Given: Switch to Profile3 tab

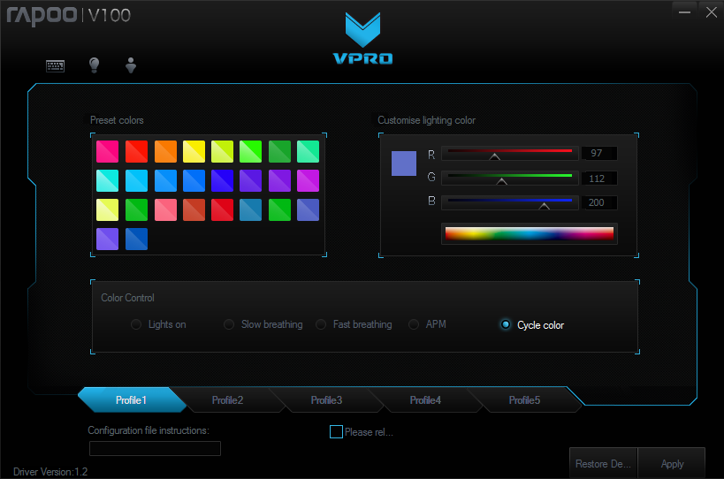Looking at the screenshot, I should [x=326, y=400].
